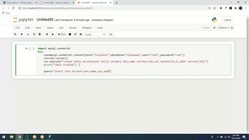The height and width of the screenshot is (140, 249).
Task: Run the current cell
Action: coord(62,34)
